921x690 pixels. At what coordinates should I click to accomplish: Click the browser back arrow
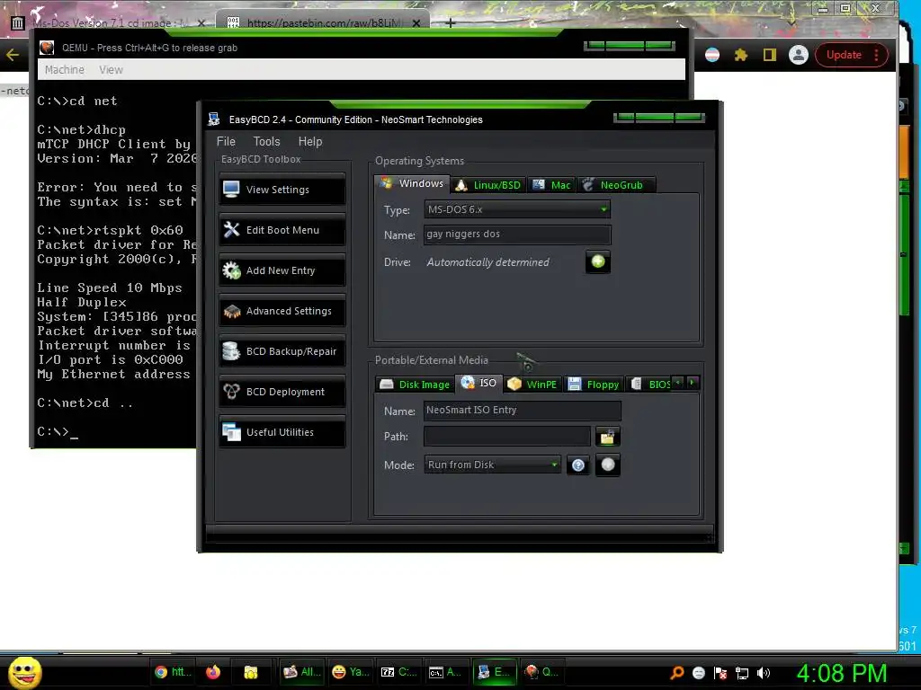coord(13,55)
